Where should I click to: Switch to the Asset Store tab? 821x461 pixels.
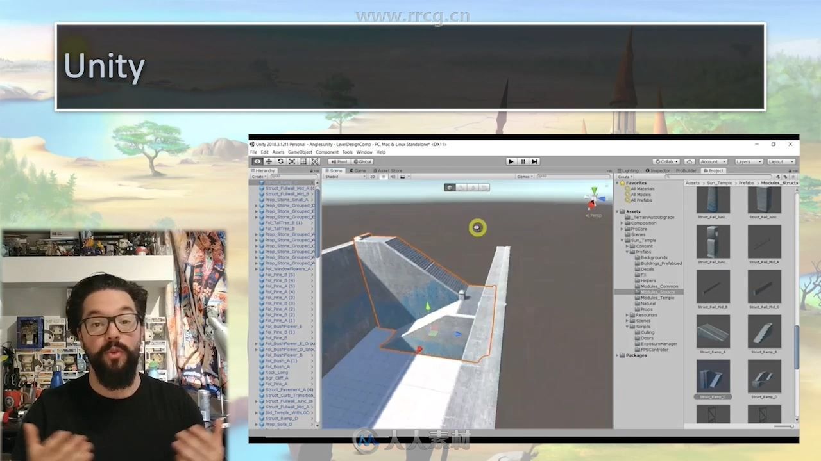click(387, 170)
